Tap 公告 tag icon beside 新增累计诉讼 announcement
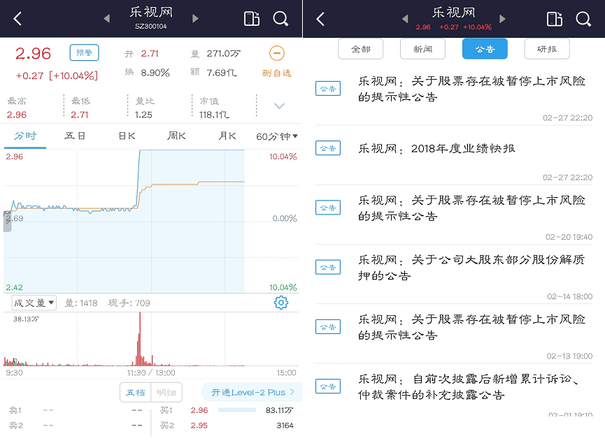Image resolution: width=605 pixels, height=441 pixels. (x=328, y=386)
